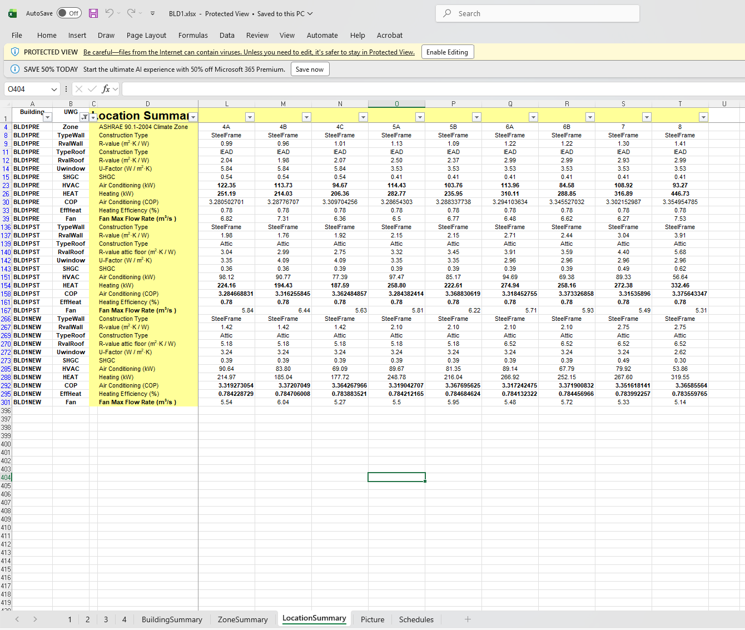Open the Building column filter dropdown
Image resolution: width=745 pixels, height=630 pixels.
coord(47,117)
